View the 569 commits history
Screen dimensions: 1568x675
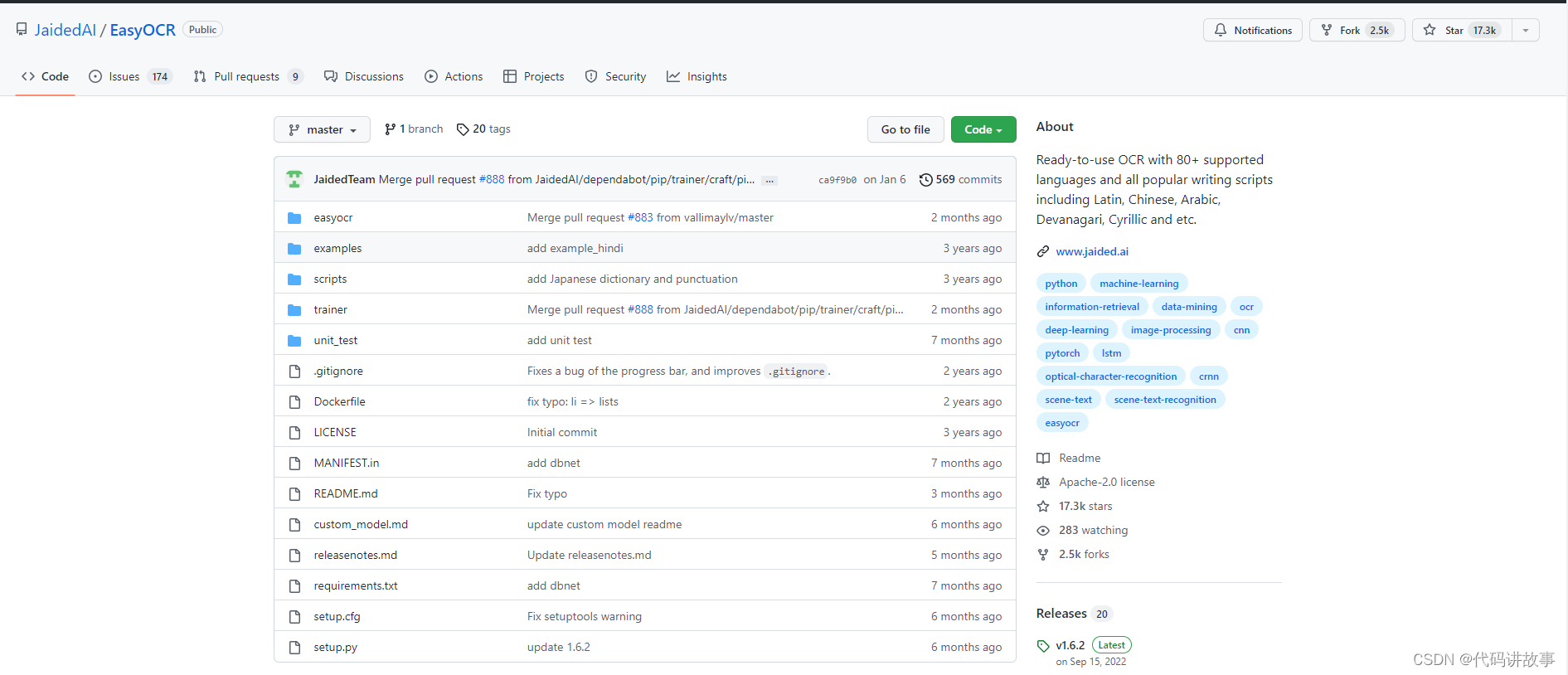click(x=960, y=180)
